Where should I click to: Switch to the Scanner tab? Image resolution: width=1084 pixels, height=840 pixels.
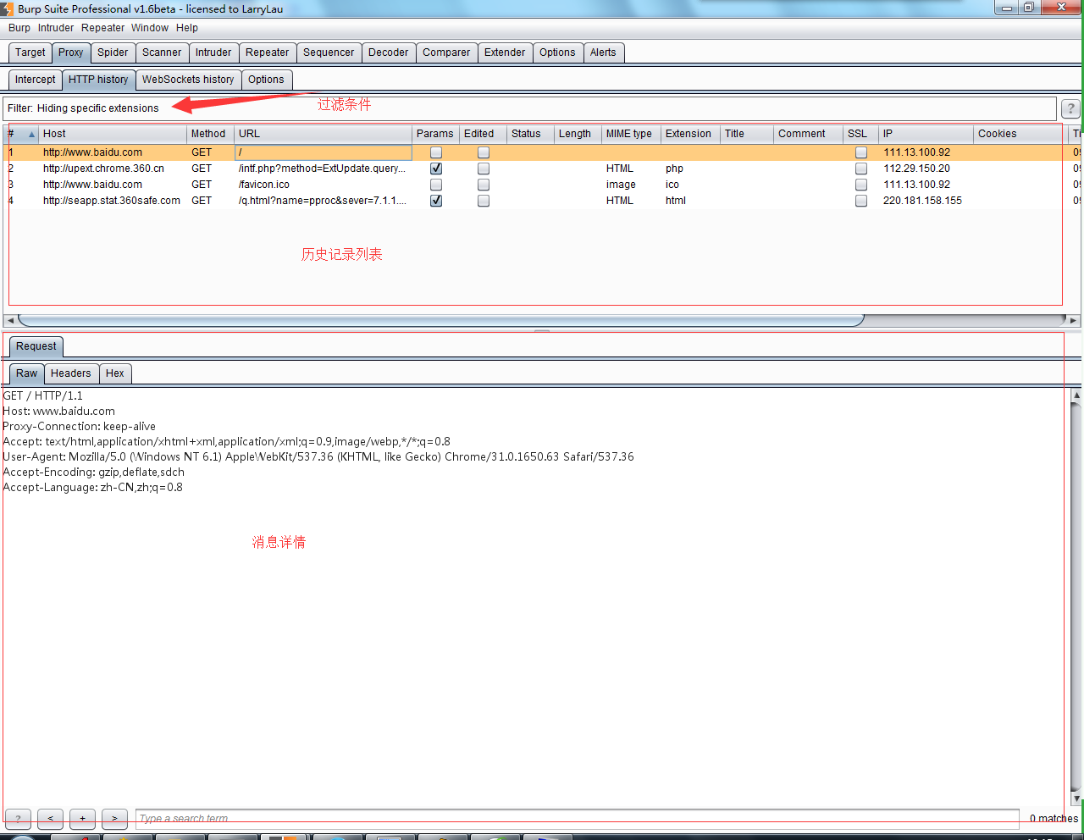(x=161, y=52)
